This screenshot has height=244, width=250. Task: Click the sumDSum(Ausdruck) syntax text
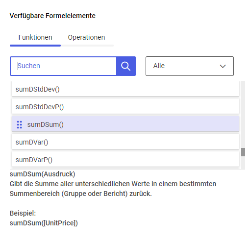coord(42,174)
